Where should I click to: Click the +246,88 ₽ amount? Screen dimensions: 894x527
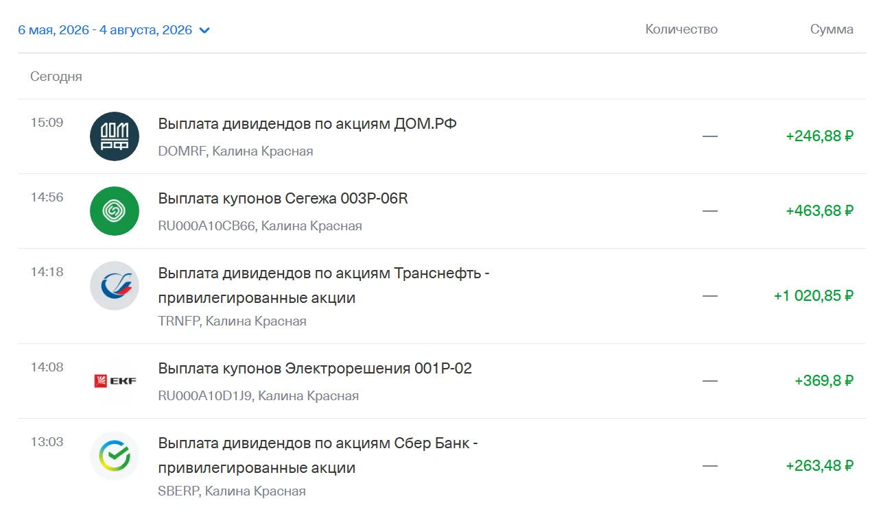point(820,136)
